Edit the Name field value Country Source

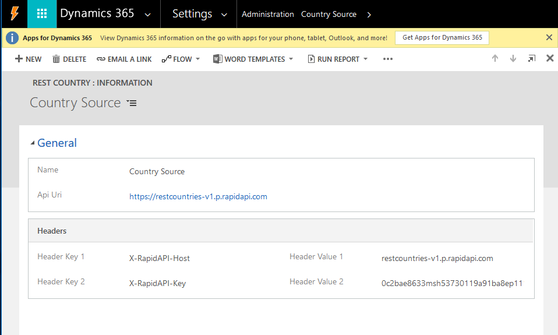(157, 172)
